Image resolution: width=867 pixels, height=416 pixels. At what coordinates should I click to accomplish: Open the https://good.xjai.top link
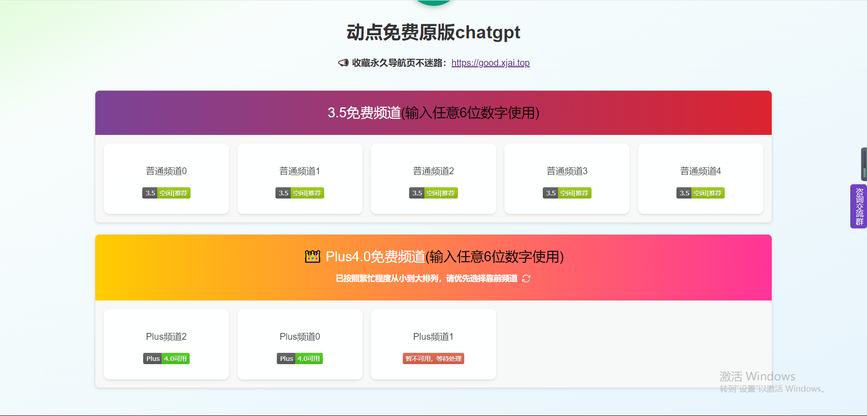tap(490, 63)
